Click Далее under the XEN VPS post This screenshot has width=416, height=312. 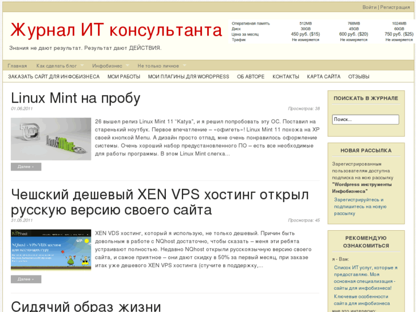(26, 279)
